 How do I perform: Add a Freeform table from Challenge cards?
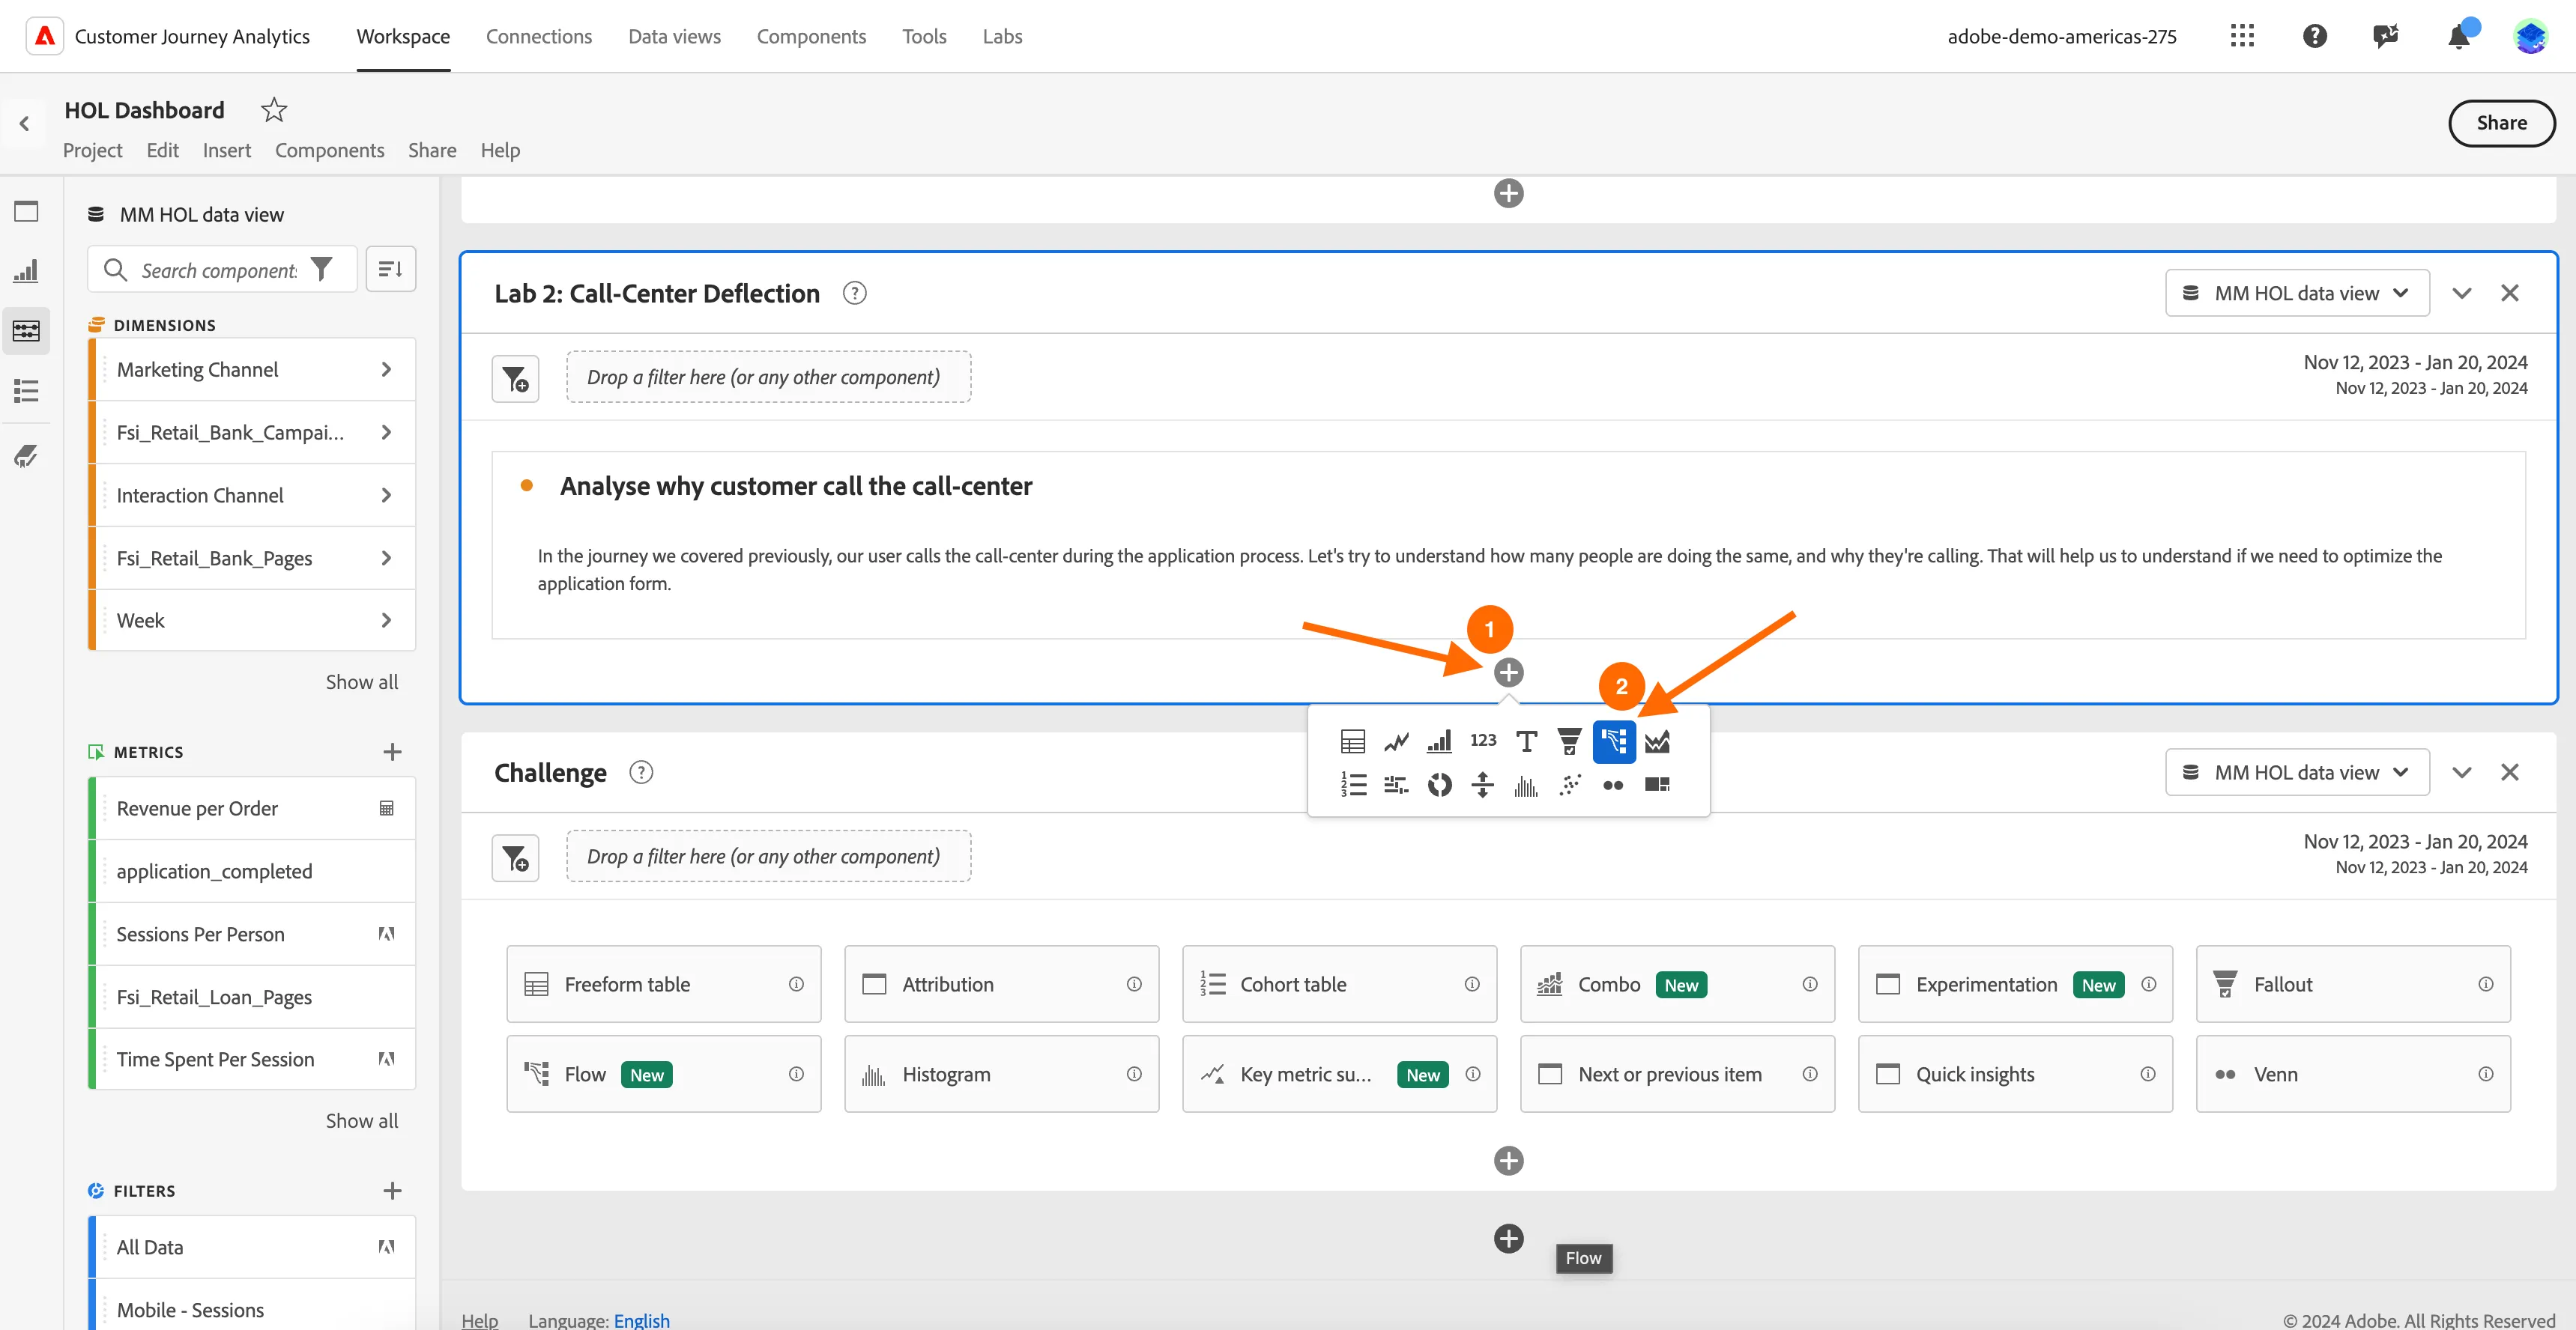click(664, 984)
